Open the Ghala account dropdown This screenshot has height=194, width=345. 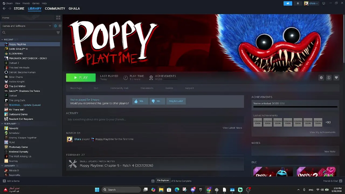coord(311,3)
